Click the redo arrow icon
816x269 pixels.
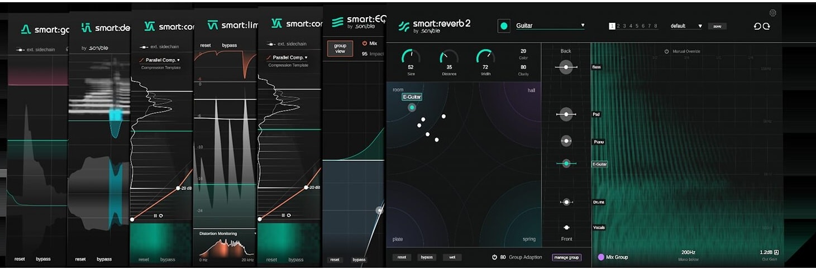click(766, 26)
